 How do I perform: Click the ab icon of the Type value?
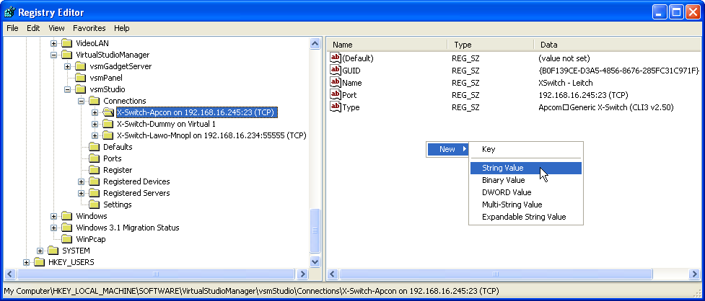click(x=335, y=107)
